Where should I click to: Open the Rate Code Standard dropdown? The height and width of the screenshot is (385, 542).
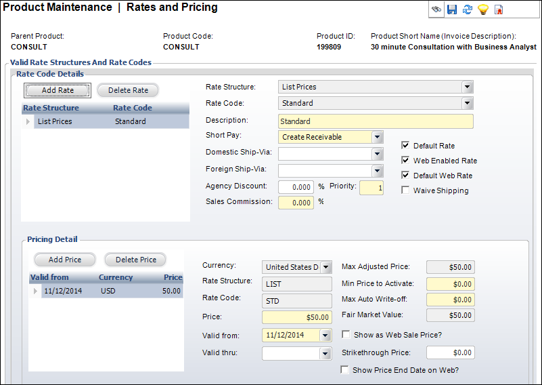click(x=467, y=103)
